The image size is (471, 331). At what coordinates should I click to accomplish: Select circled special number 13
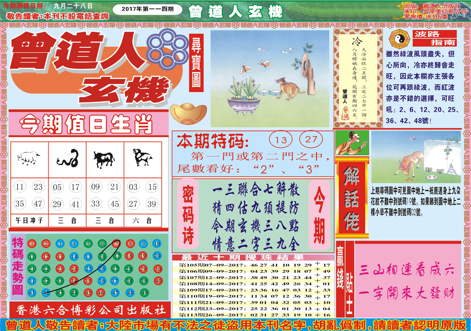pos(281,140)
